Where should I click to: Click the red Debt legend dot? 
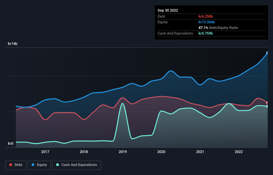pos(11,165)
